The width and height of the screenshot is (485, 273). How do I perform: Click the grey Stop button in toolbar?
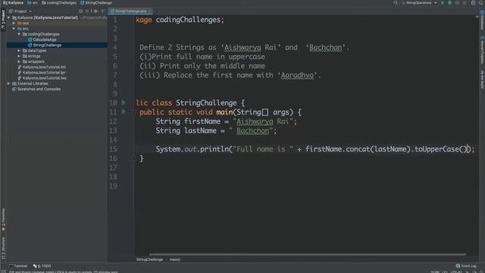(x=465, y=3)
